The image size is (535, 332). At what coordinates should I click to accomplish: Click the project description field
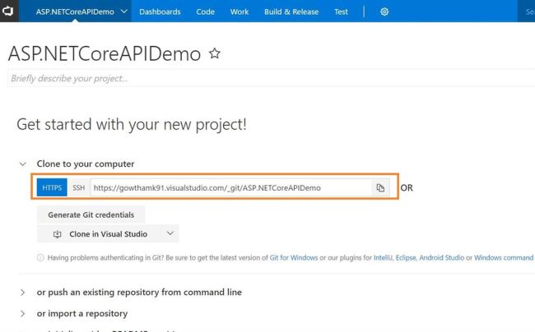pos(247,78)
